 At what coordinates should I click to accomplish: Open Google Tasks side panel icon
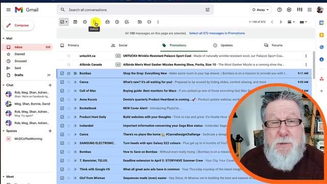click(321, 48)
